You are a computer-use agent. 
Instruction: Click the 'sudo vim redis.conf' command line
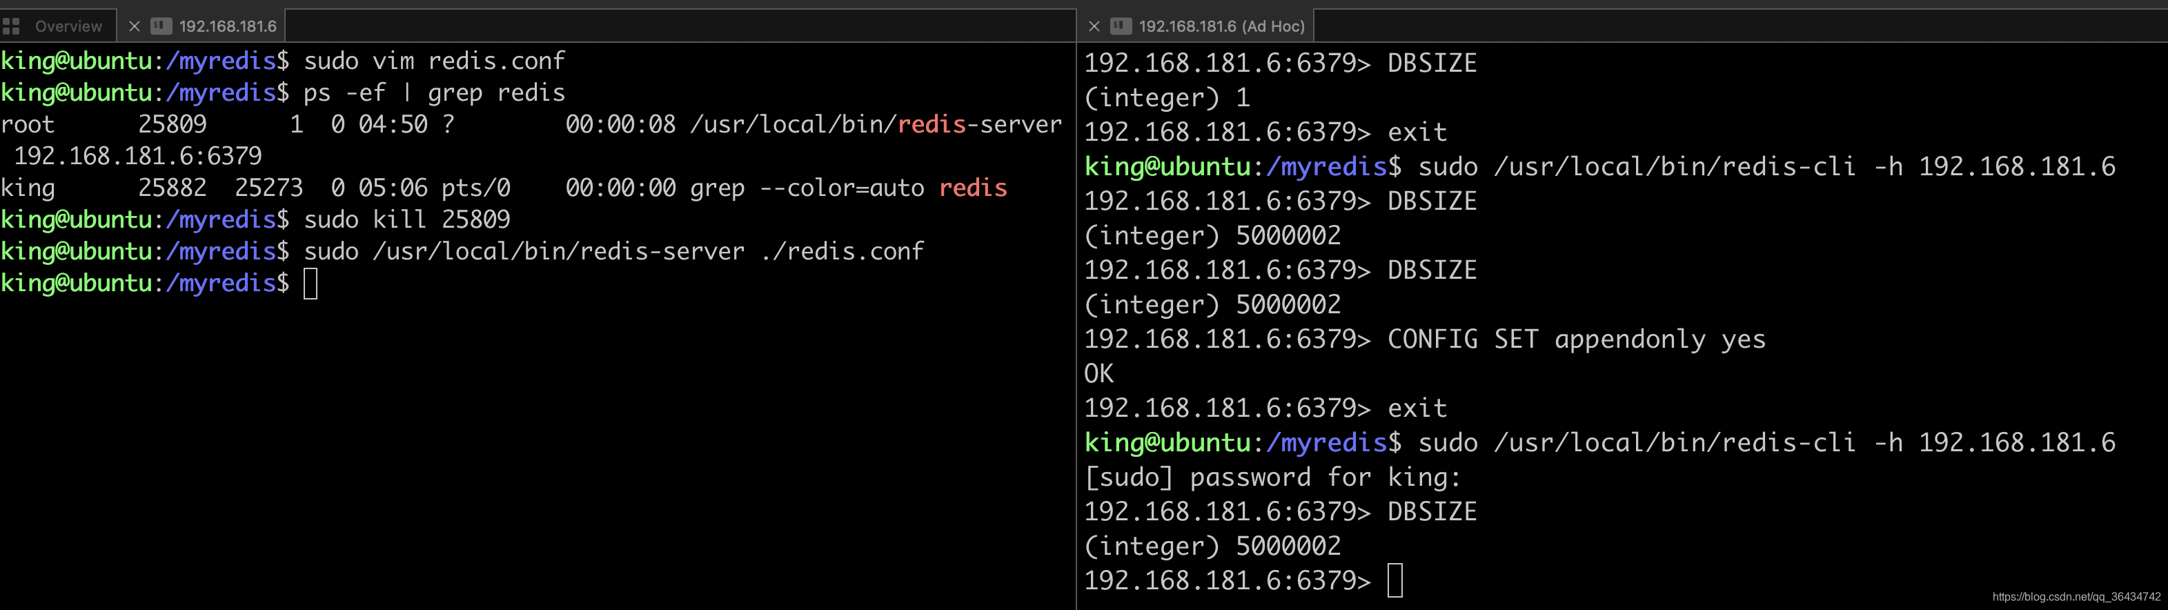click(434, 61)
